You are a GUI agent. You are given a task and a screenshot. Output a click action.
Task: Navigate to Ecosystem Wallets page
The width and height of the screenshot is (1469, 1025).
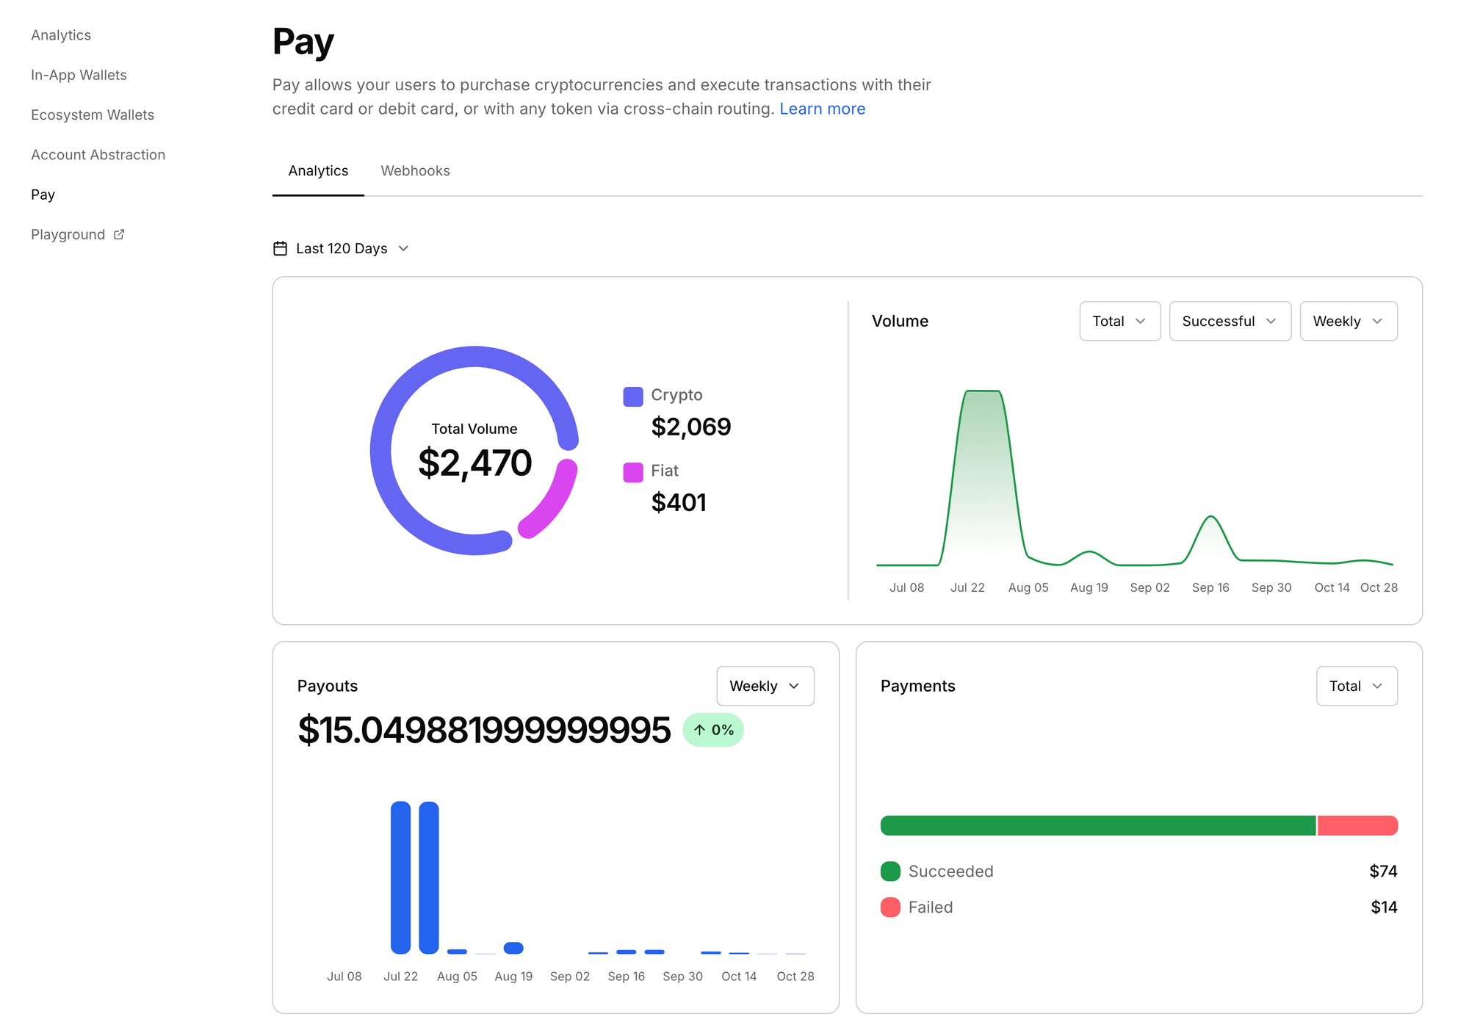tap(93, 115)
